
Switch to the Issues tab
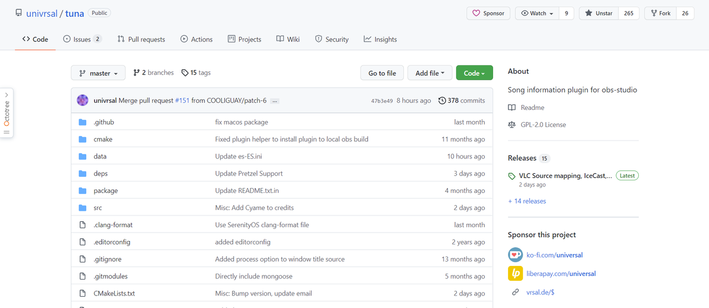tap(82, 39)
